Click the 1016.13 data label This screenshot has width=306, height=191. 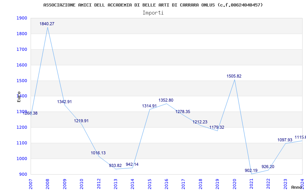tap(98, 153)
